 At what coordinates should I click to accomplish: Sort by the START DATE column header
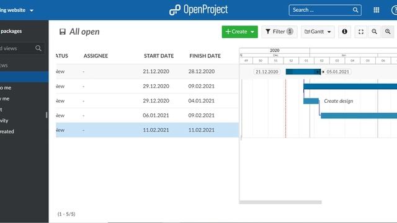[x=159, y=56]
